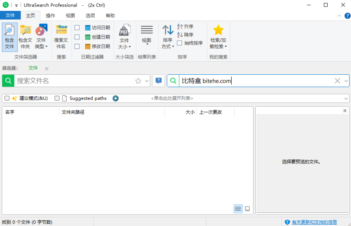Click the green search magnifier button
Viewport: 351px width, 226px height.
[x=8, y=80]
